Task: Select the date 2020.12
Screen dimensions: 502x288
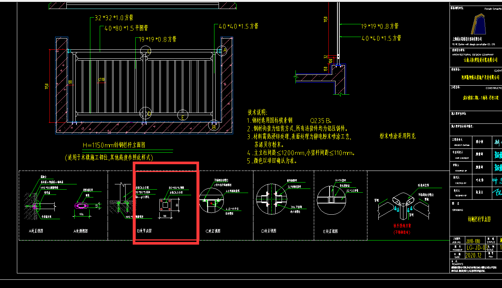Action: (474, 255)
